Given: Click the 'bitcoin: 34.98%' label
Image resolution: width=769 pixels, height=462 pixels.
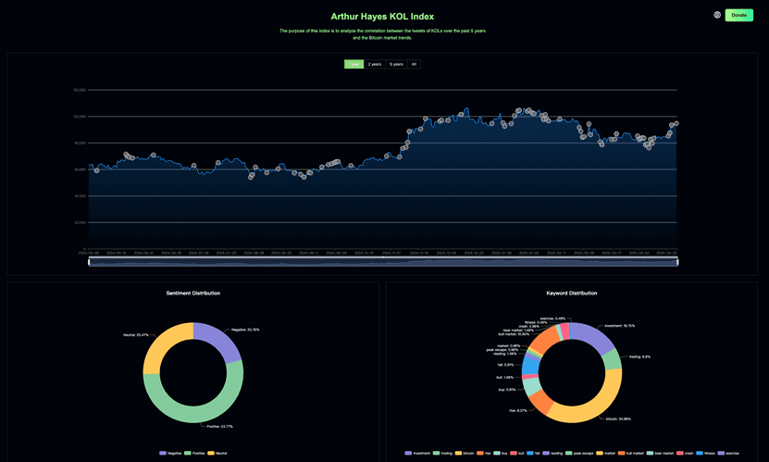Looking at the screenshot, I should coord(618,418).
